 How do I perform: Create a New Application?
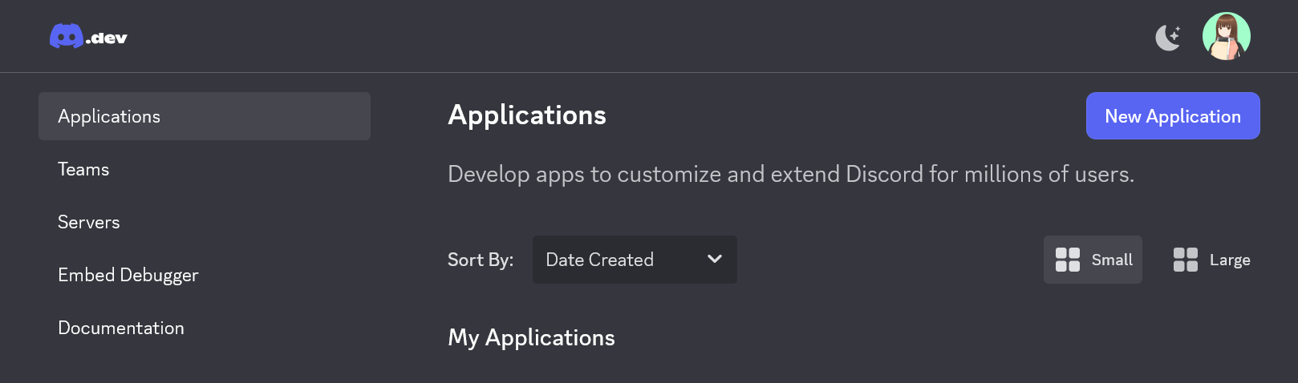click(x=1173, y=116)
